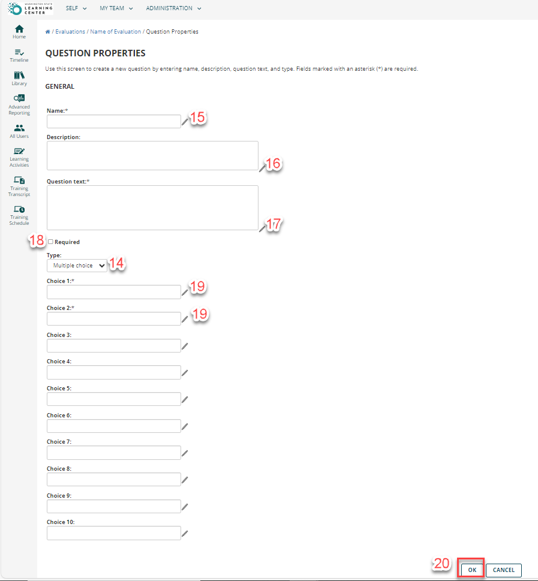Click the CANCEL button

(504, 570)
